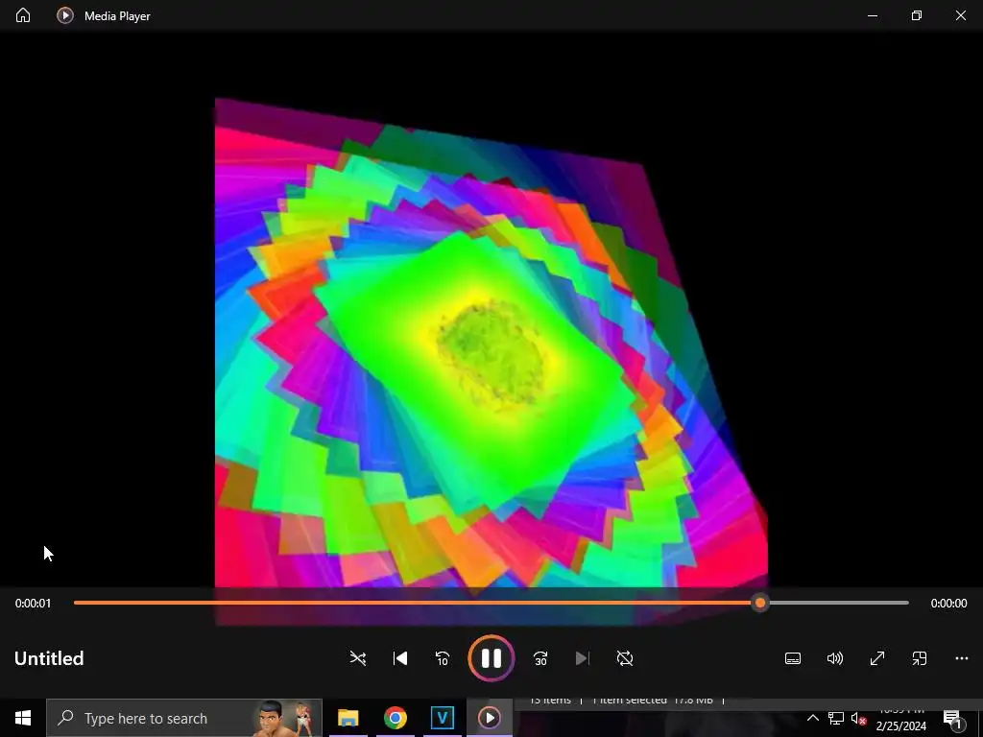Open the blue V app in taskbar
Image resolution: width=983 pixels, height=737 pixels.
point(442,718)
